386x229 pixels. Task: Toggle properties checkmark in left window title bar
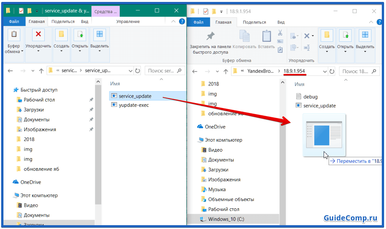coord(21,11)
